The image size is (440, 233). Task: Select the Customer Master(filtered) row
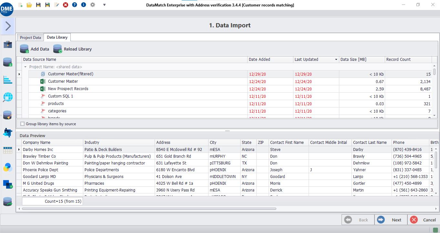tap(226, 74)
